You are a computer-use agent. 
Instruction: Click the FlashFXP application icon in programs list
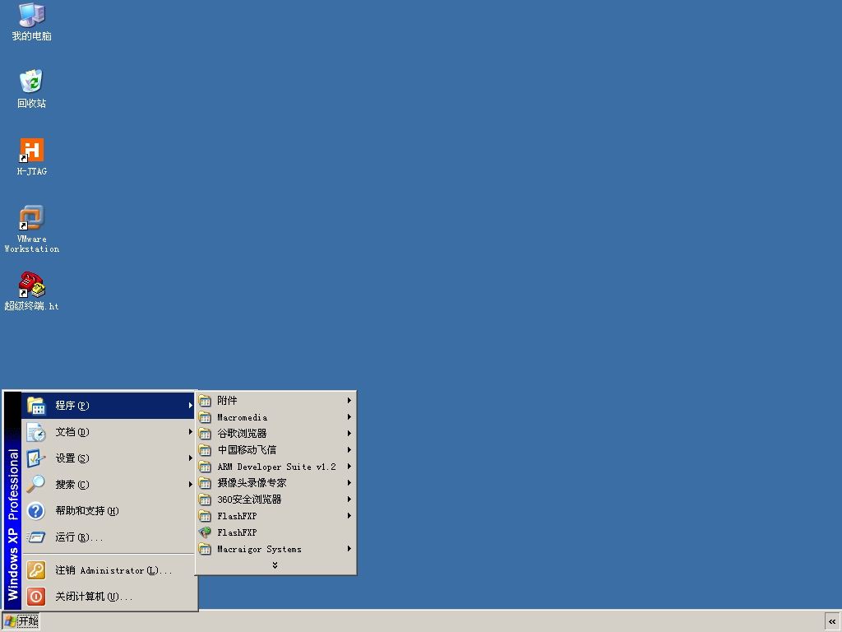(205, 532)
